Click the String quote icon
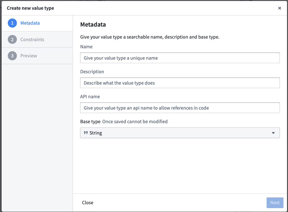288x212 pixels. pyautogui.click(x=86, y=133)
